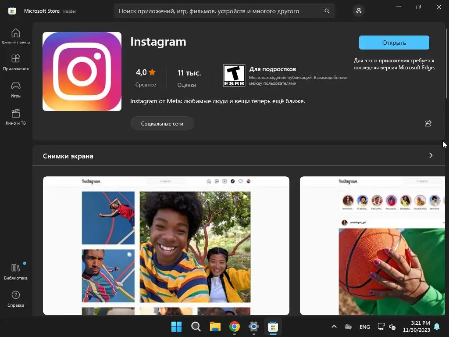
Task: Click the Insider label
Action: 70,11
